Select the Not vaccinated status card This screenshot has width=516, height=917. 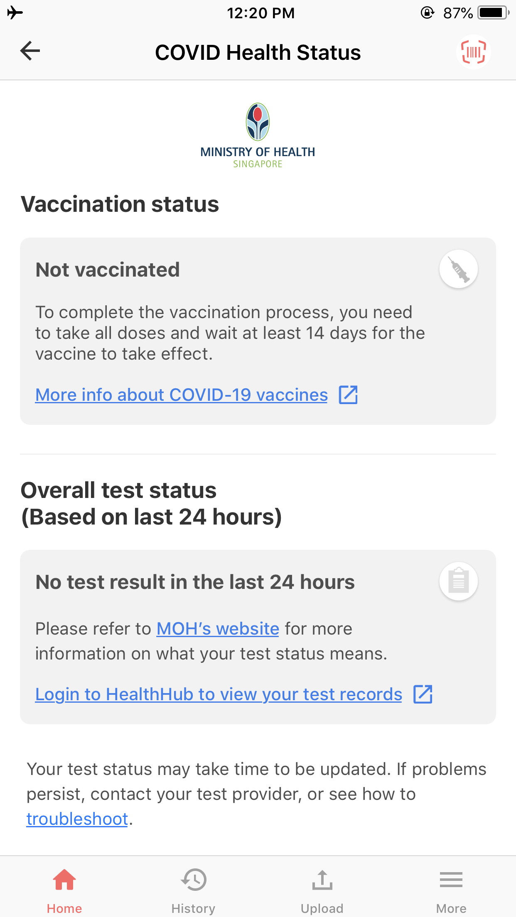258,331
